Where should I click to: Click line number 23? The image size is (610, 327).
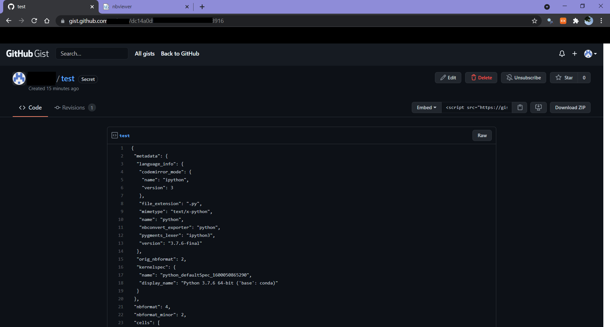click(x=121, y=323)
